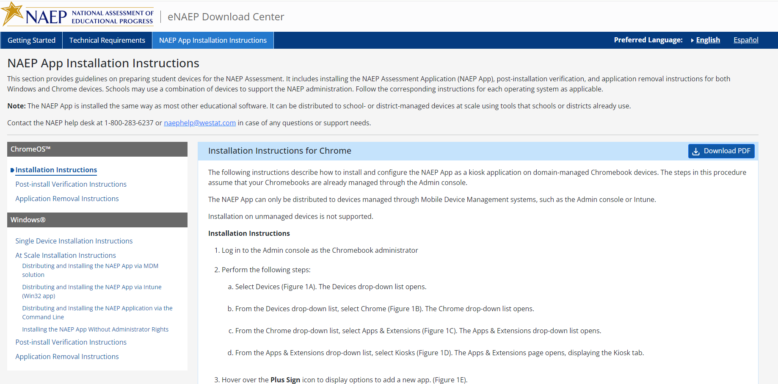Click the Note paragraph about NAEP App

319,106
